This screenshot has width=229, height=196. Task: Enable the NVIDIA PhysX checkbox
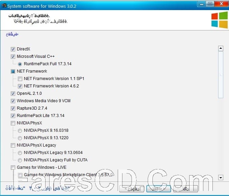pyautogui.click(x=13, y=123)
